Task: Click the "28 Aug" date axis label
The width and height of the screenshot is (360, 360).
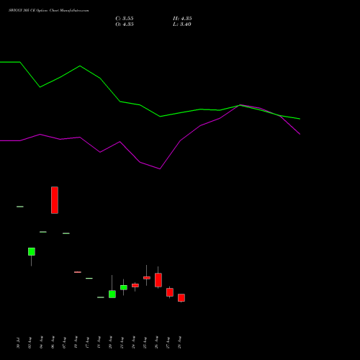Action: (180, 343)
